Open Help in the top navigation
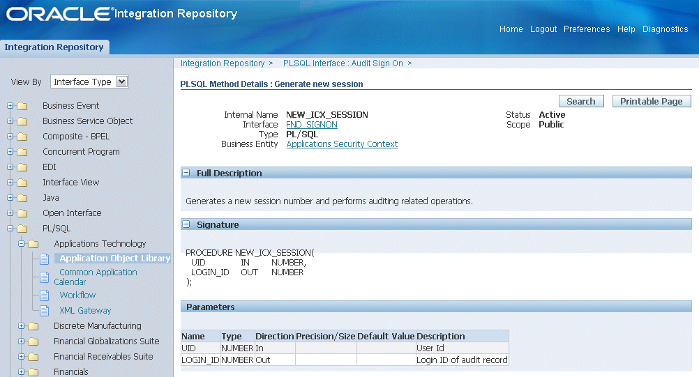The width and height of the screenshot is (699, 377). (x=626, y=29)
